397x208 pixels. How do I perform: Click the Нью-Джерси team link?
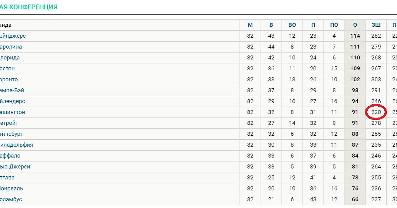(15, 166)
